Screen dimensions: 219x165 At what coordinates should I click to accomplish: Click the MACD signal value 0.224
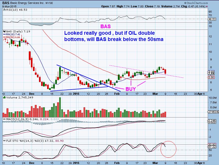(x=44, y=119)
